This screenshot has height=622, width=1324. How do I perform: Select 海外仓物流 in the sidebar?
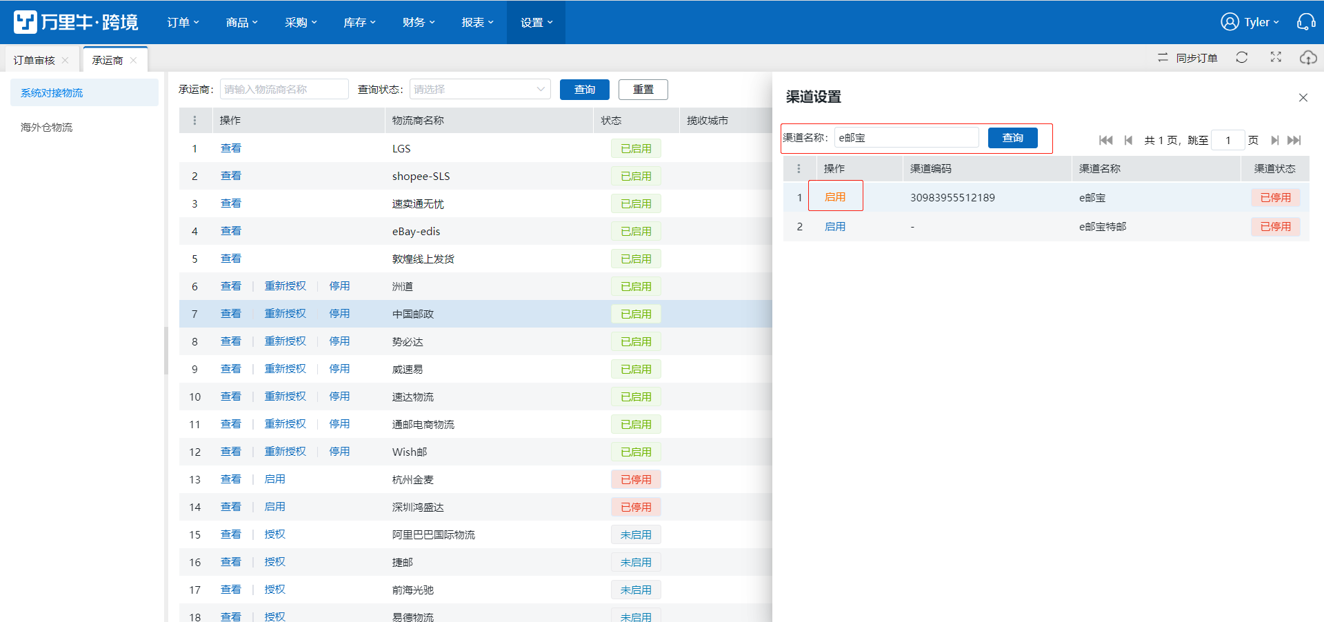46,127
